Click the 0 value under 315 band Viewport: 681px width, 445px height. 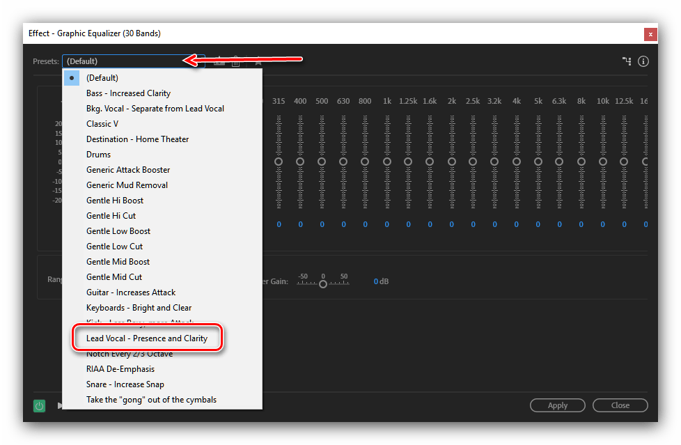[279, 225]
